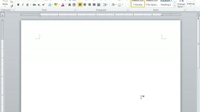Expand Text Effects dropdown arrow
Screen dimensions: 200x112
52,5
